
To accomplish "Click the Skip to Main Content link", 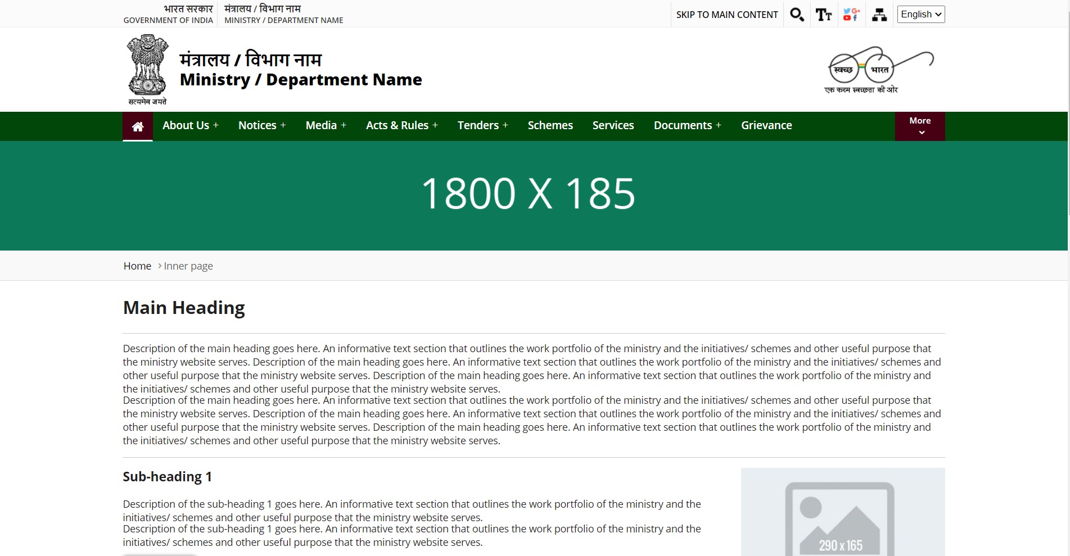I will click(x=727, y=15).
